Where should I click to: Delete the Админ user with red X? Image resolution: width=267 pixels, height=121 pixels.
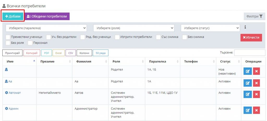tap(256, 111)
